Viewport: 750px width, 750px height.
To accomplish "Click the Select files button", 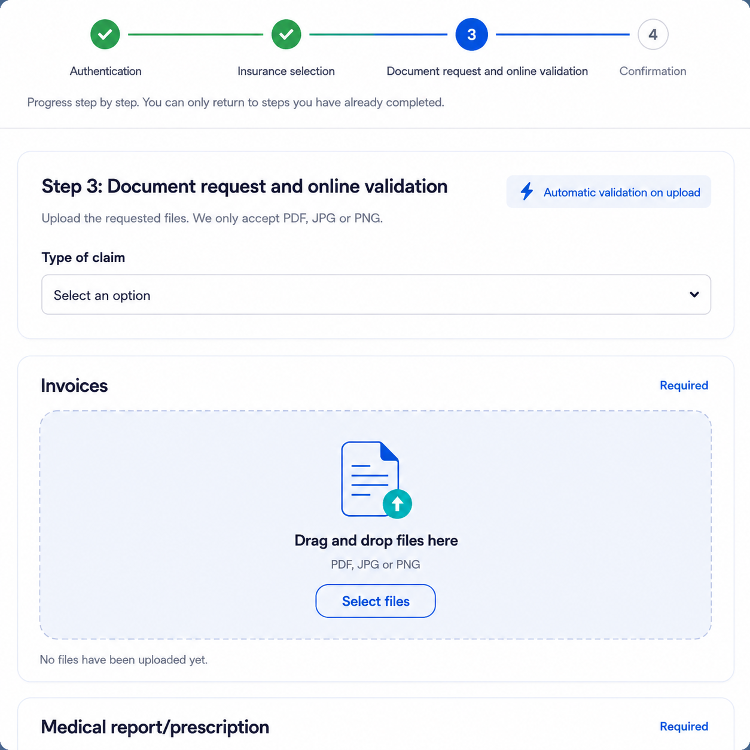I will [x=376, y=601].
